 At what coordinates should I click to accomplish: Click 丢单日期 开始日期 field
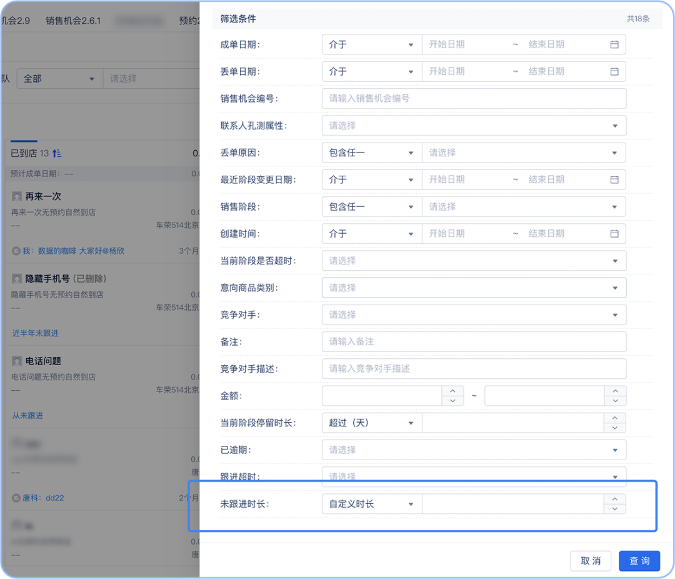click(467, 71)
